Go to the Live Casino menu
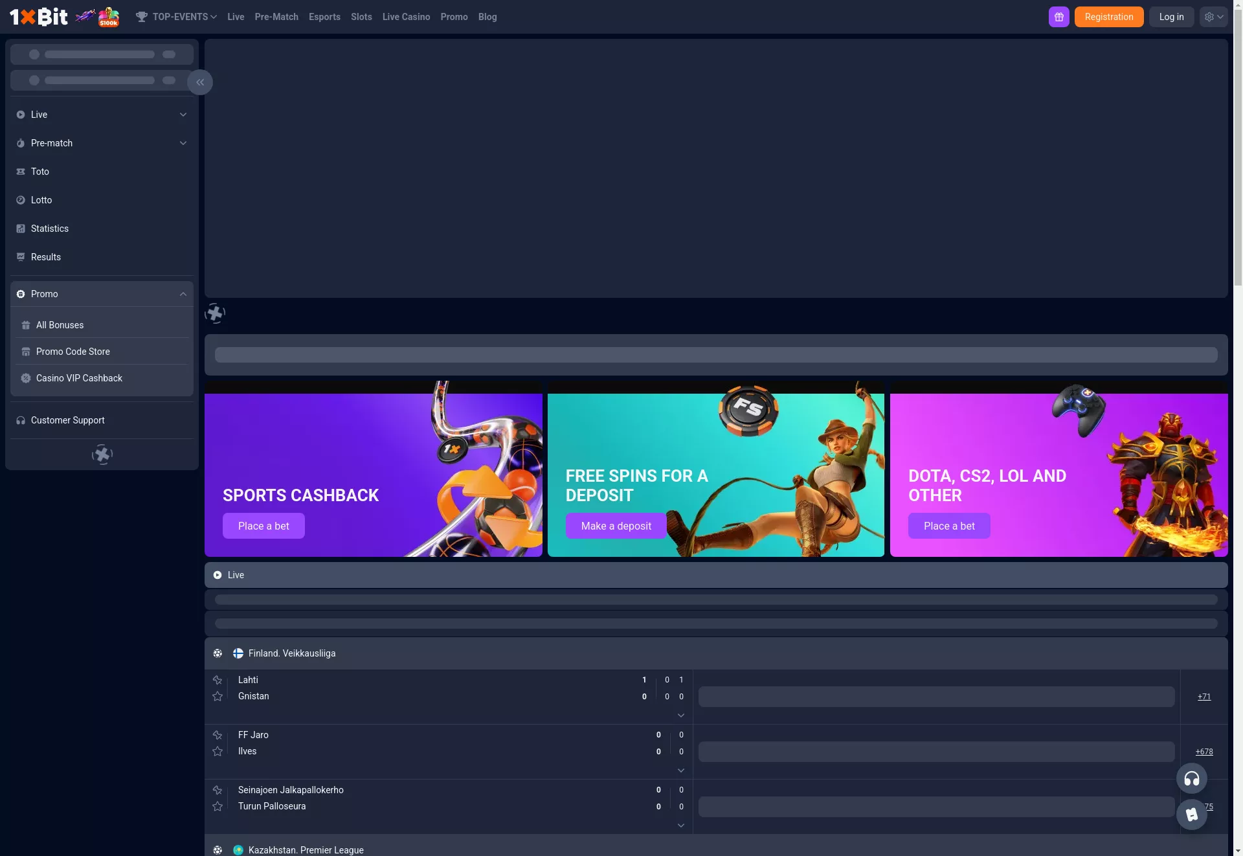The image size is (1243, 856). click(406, 17)
